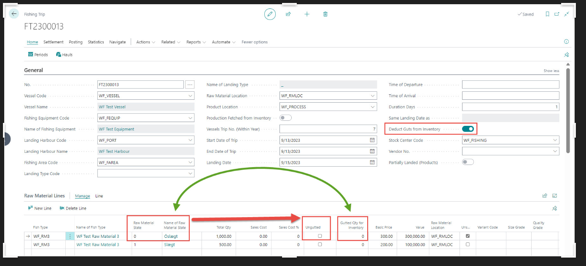Open the Stock Center Code dropdown
Image resolution: width=586 pixels, height=266 pixels.
point(555,140)
